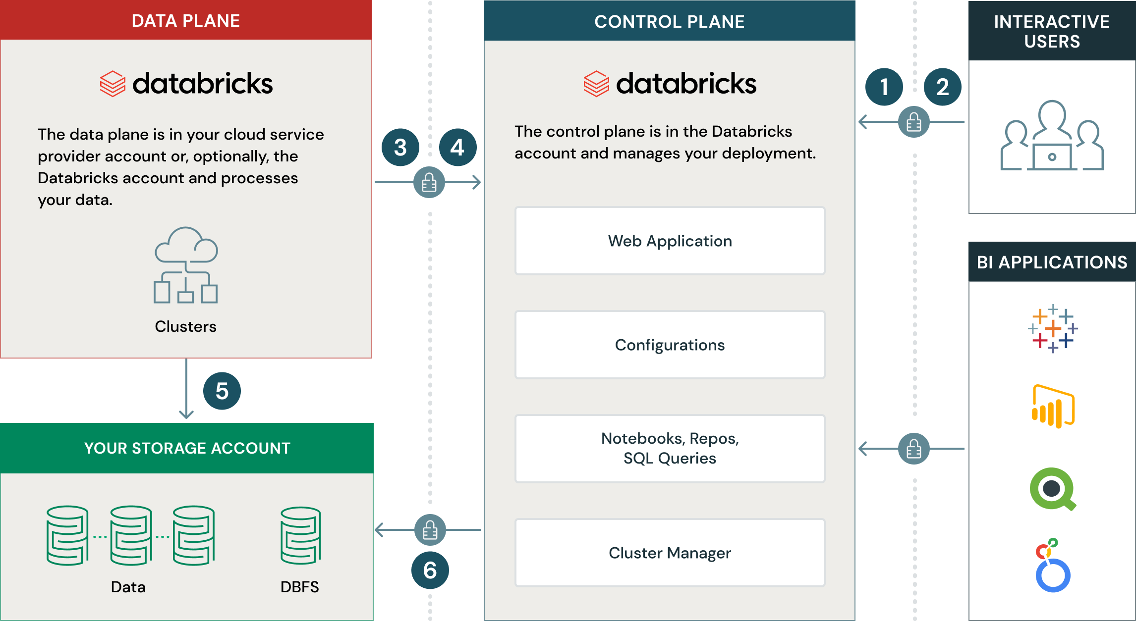Image resolution: width=1136 pixels, height=621 pixels.
Task: Click the Cluster Manager box
Action: (670, 553)
